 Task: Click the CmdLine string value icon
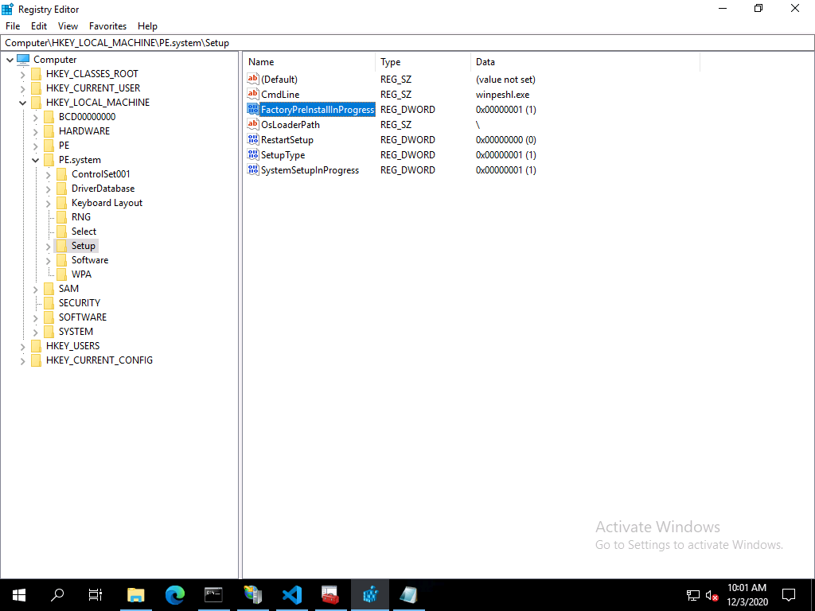[253, 95]
